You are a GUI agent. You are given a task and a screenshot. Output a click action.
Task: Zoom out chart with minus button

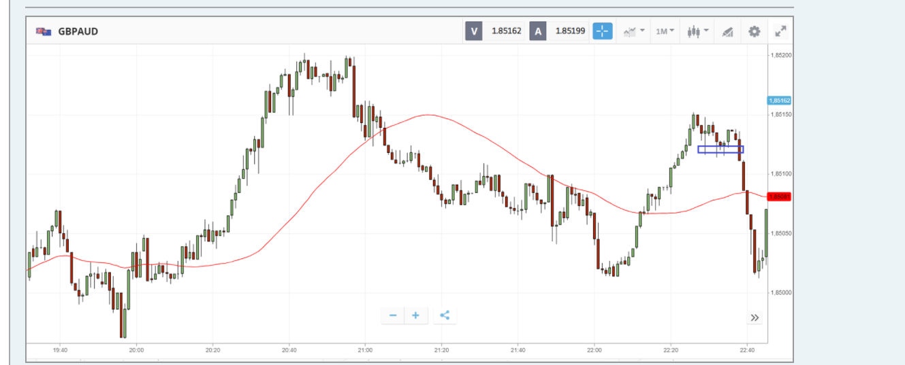click(x=393, y=315)
